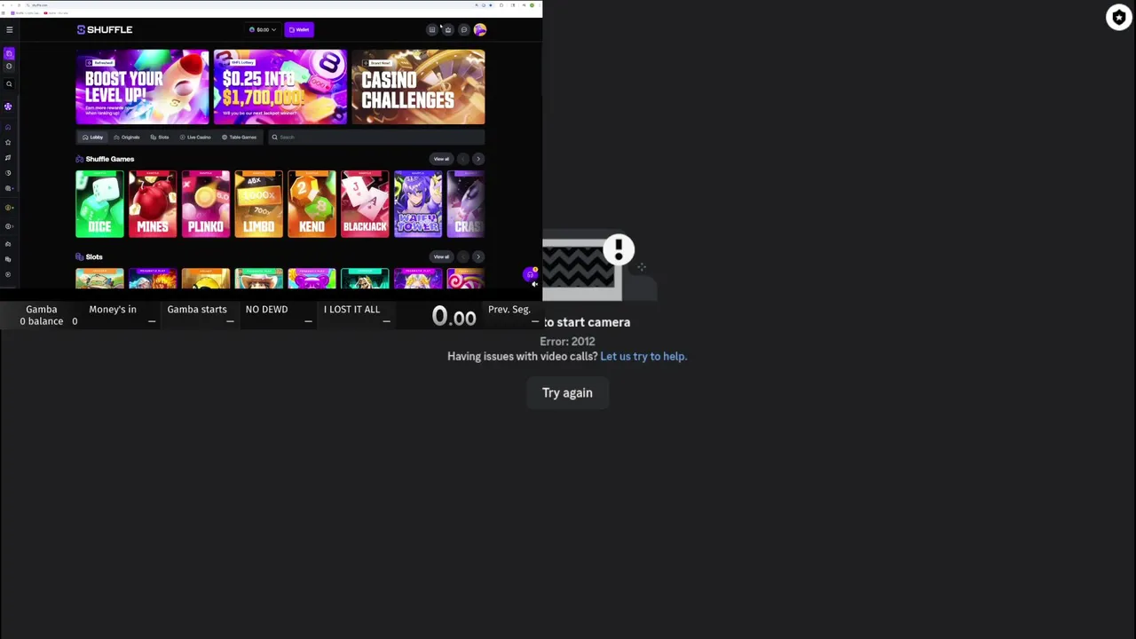Launch the Blackjack game
Viewport: 1136px width, 639px height.
coord(365,204)
